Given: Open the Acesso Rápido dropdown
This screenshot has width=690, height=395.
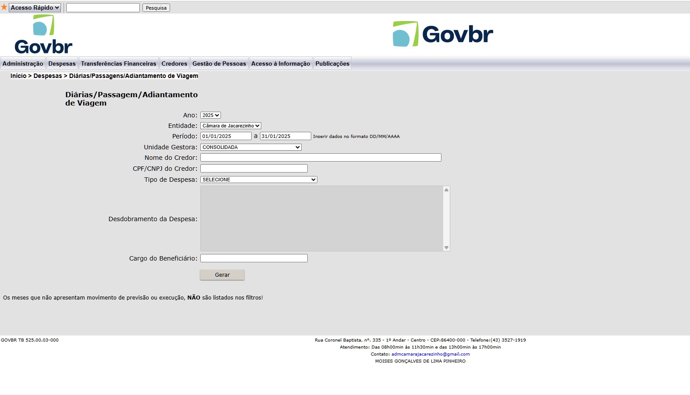Looking at the screenshot, I should [35, 8].
